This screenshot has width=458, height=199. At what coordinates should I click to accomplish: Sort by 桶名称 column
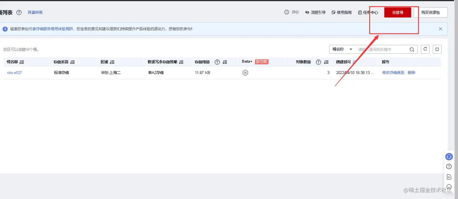[x=22, y=62]
